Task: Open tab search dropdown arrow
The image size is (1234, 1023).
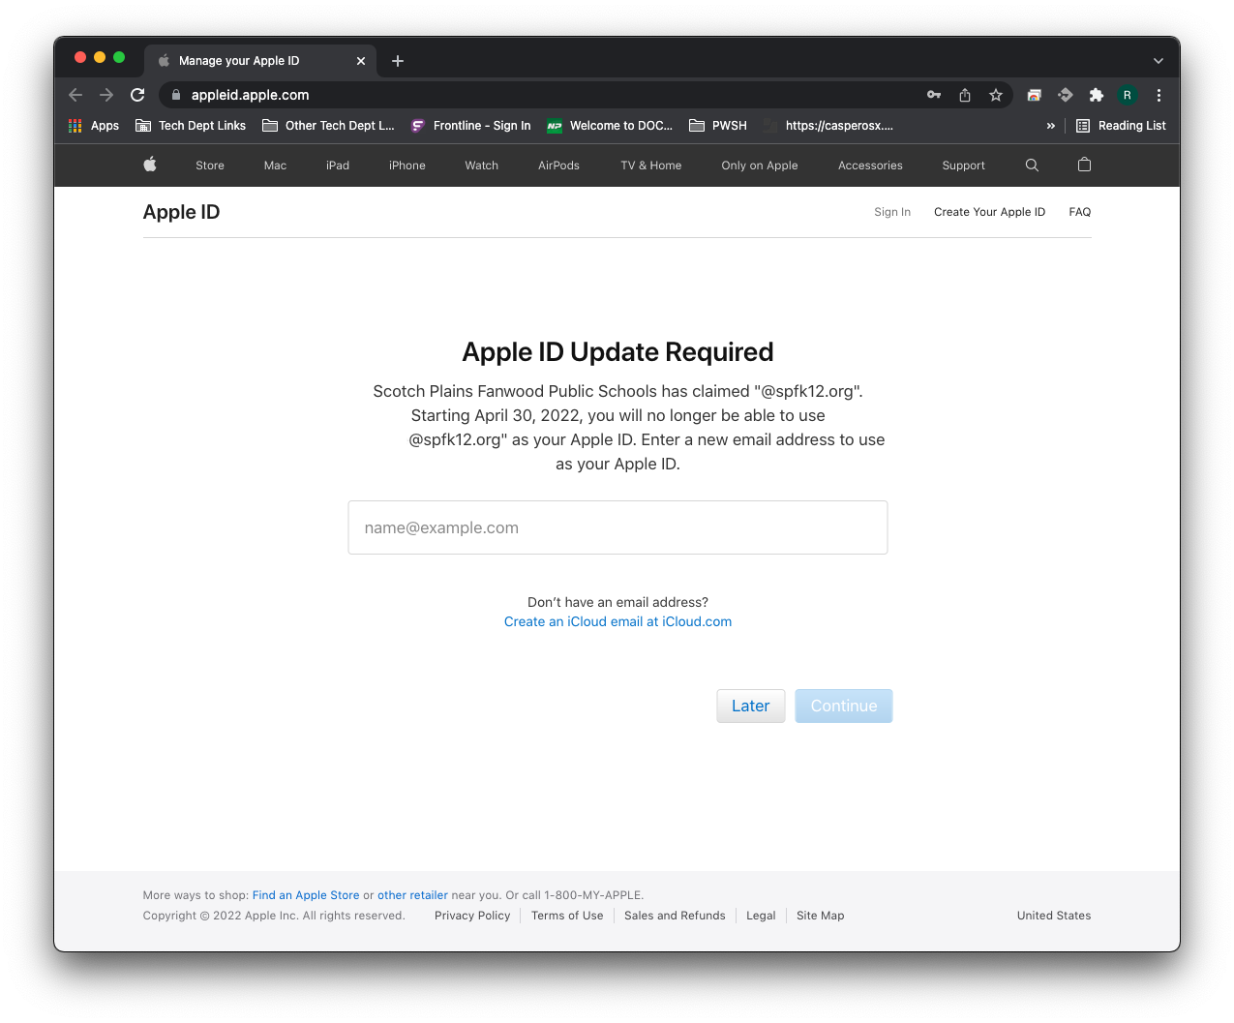Action: click(x=1158, y=61)
